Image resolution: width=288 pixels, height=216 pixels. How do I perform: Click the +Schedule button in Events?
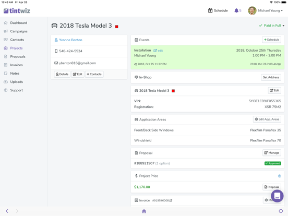point(271,40)
